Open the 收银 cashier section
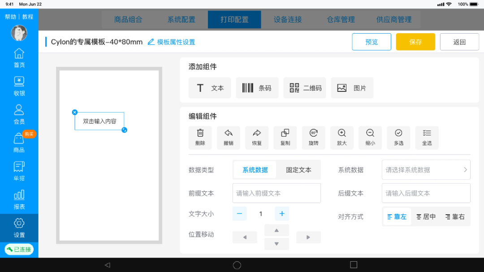 [19, 86]
